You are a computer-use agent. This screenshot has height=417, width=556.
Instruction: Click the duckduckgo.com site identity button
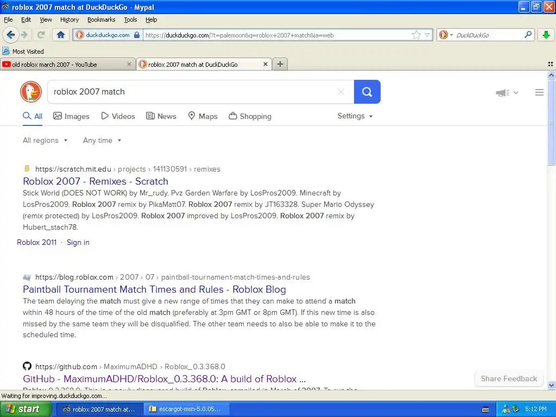tap(108, 35)
